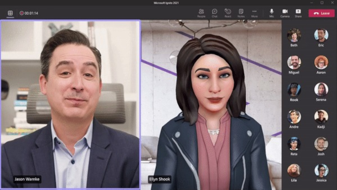Click the Jason Warnke name label

(x=27, y=179)
